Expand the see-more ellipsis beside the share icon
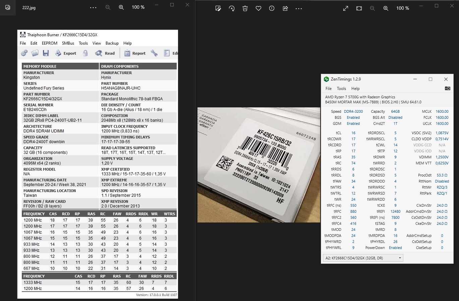This screenshot has height=301, width=459. 299,8
